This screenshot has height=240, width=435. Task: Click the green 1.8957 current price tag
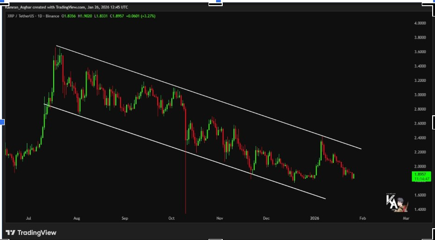[x=421, y=177]
